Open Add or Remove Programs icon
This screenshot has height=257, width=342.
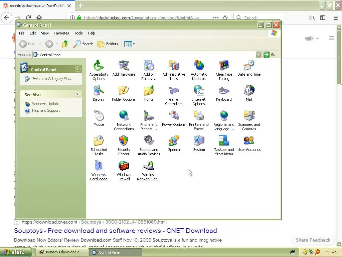[149, 70]
